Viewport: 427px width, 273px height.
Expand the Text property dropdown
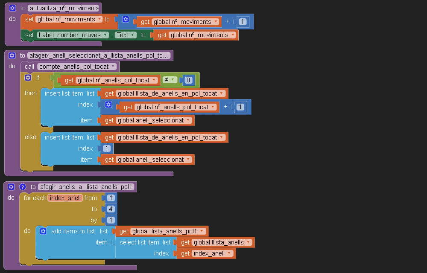click(x=133, y=35)
